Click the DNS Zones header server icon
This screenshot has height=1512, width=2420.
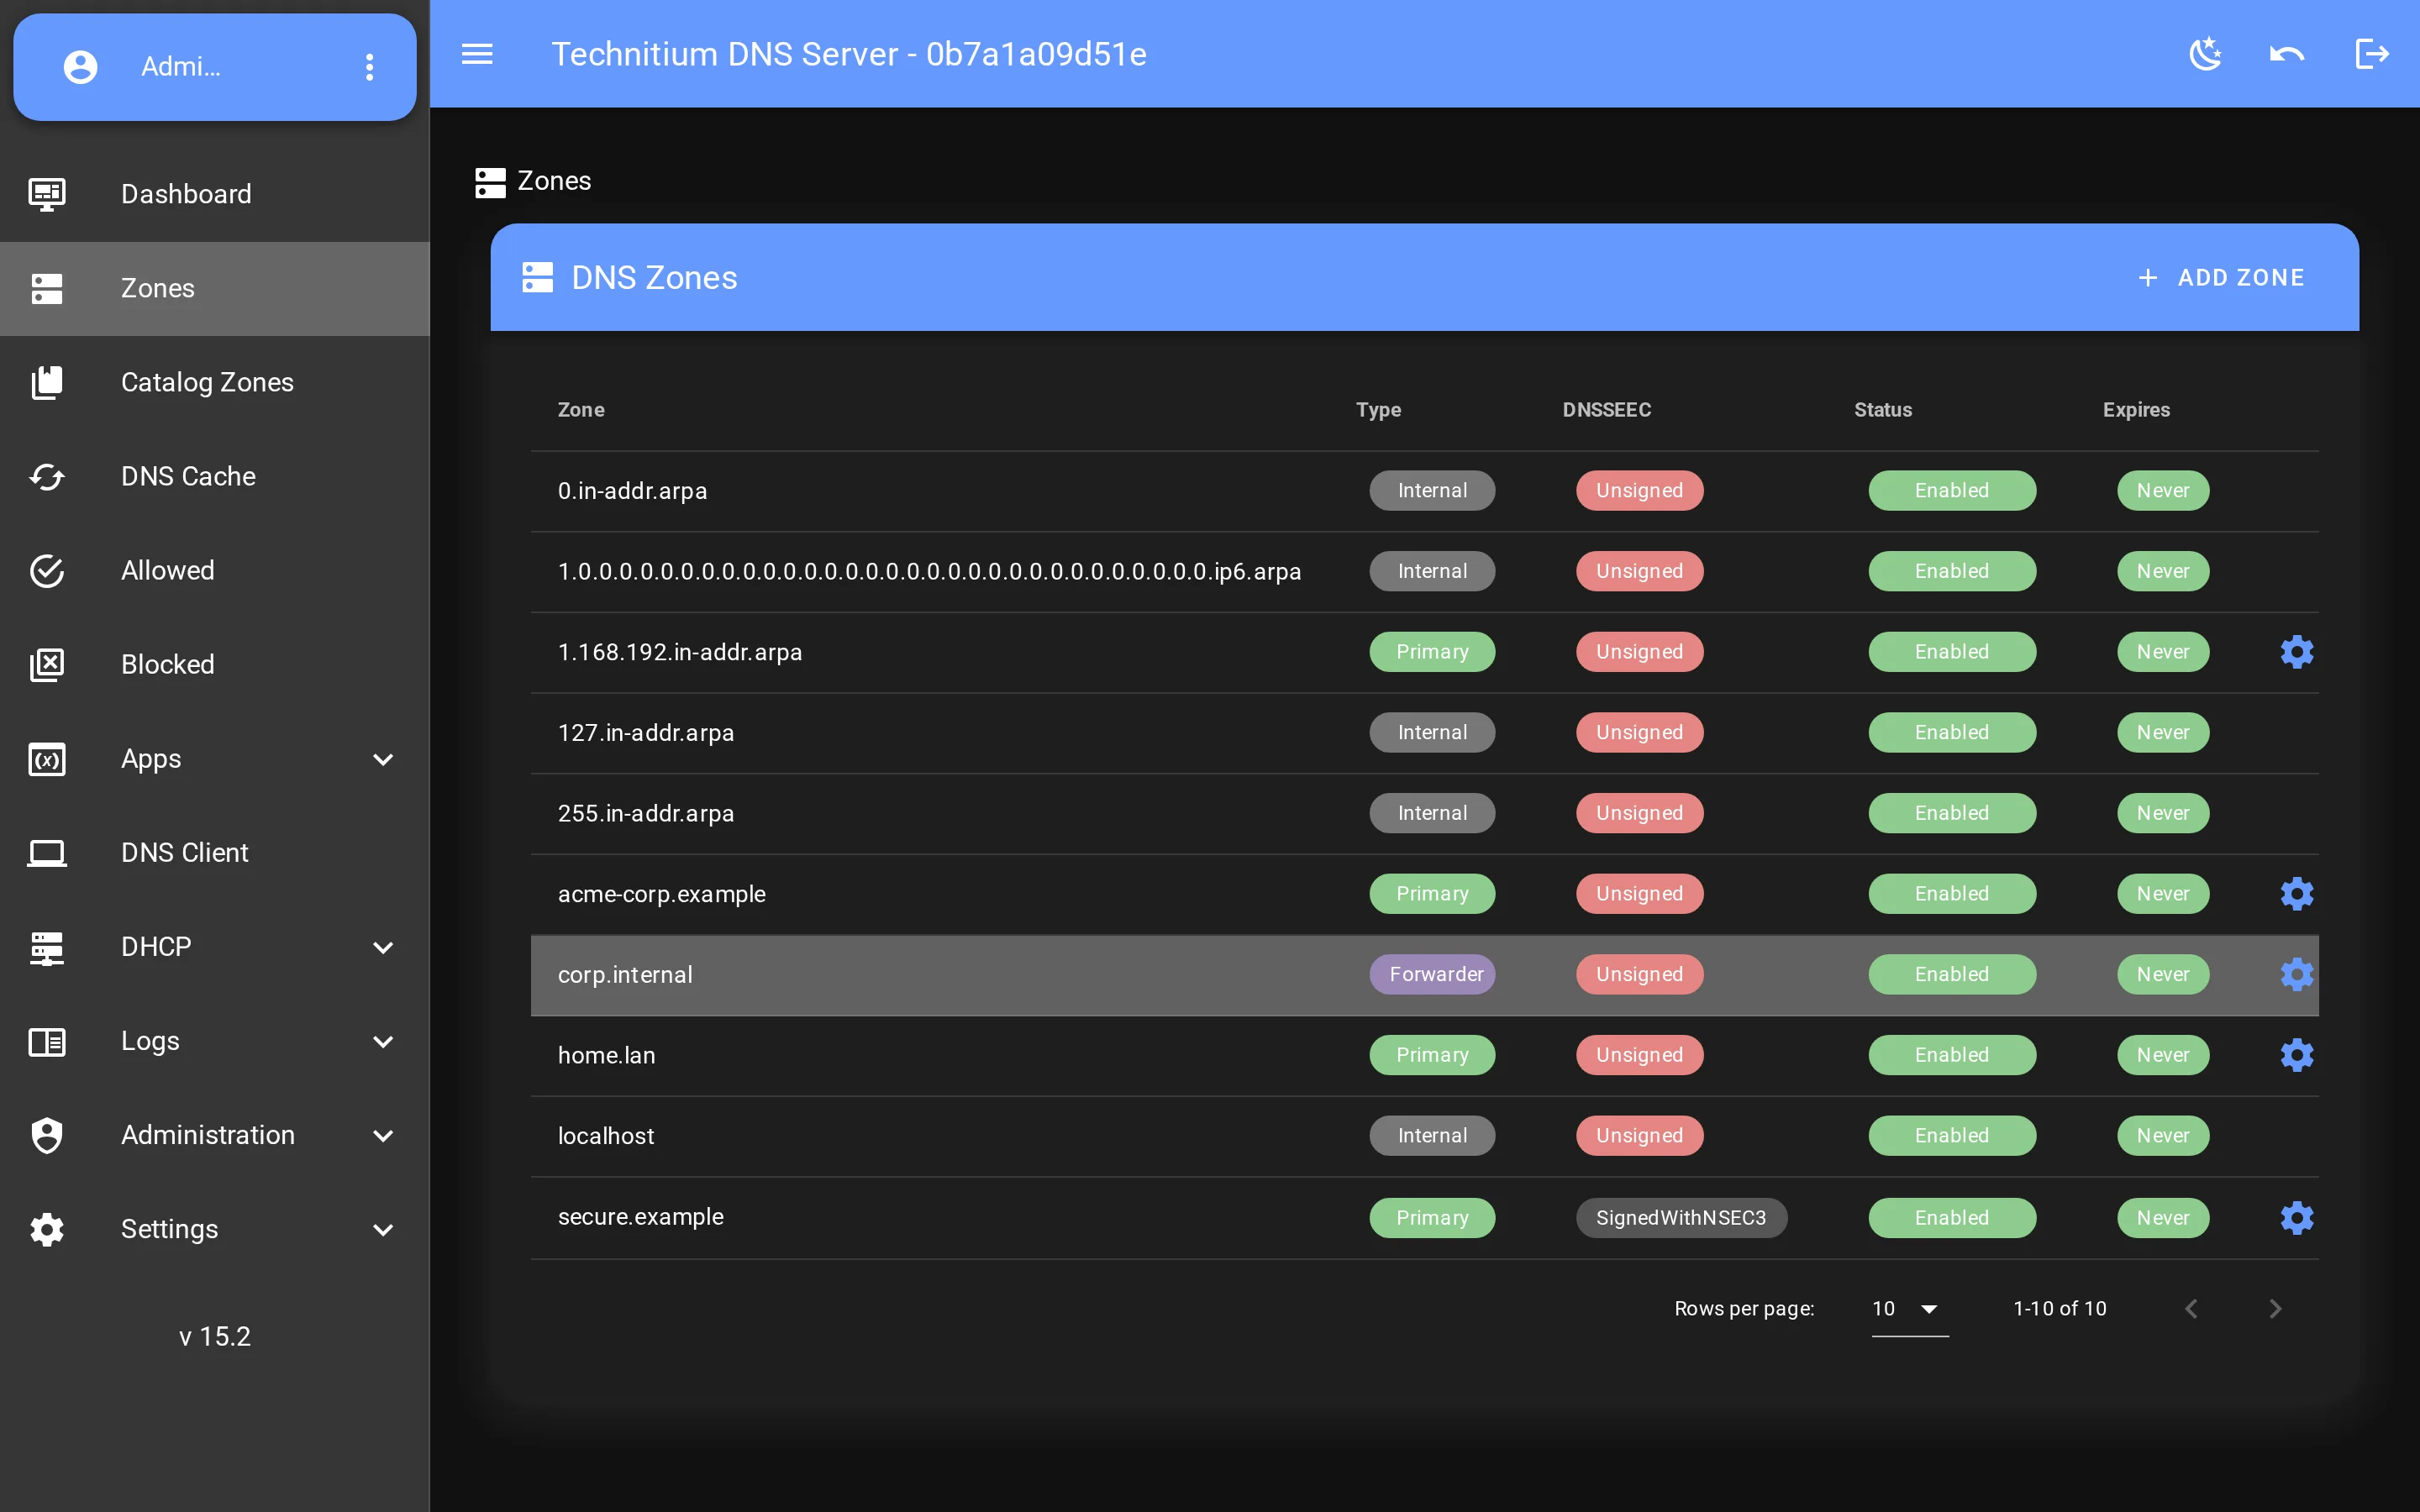pos(538,277)
